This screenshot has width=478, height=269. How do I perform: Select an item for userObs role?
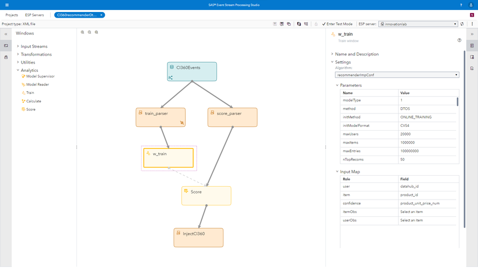tap(428, 220)
